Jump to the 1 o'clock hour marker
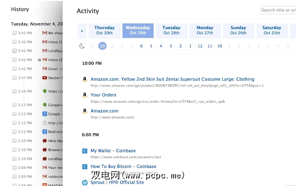 click(190, 46)
